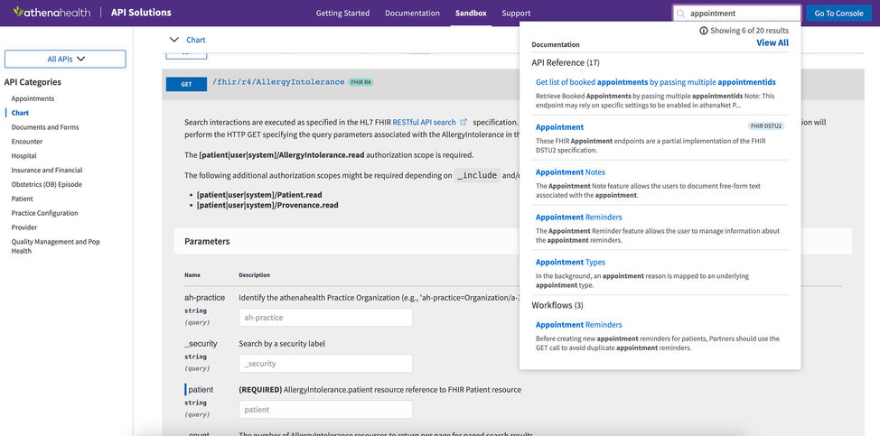880x436 pixels.
Task: Click the ah-practice input field
Action: (325, 318)
